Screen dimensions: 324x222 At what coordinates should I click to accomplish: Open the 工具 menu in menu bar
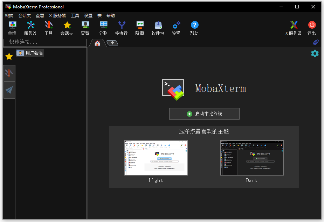point(75,16)
